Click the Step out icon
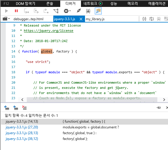The width and height of the screenshot is (168, 150). (x=46, y=11)
